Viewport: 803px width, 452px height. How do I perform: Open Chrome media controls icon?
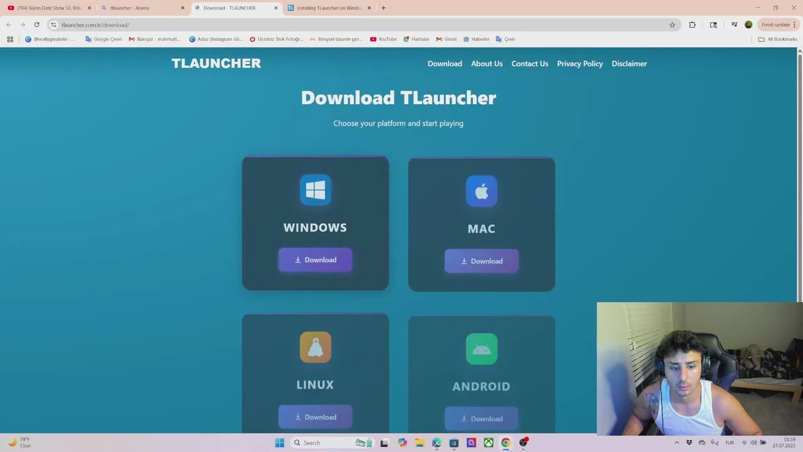pyautogui.click(x=734, y=24)
